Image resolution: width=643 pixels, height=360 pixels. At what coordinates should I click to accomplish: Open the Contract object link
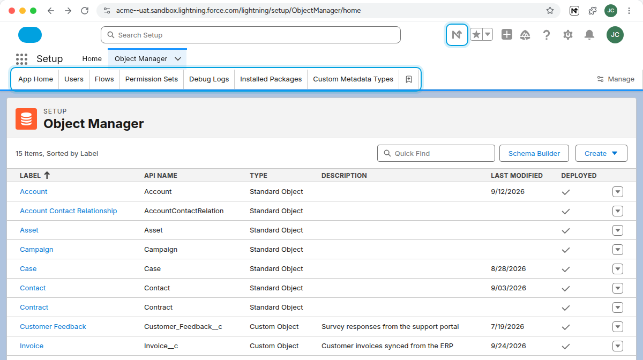(34, 307)
